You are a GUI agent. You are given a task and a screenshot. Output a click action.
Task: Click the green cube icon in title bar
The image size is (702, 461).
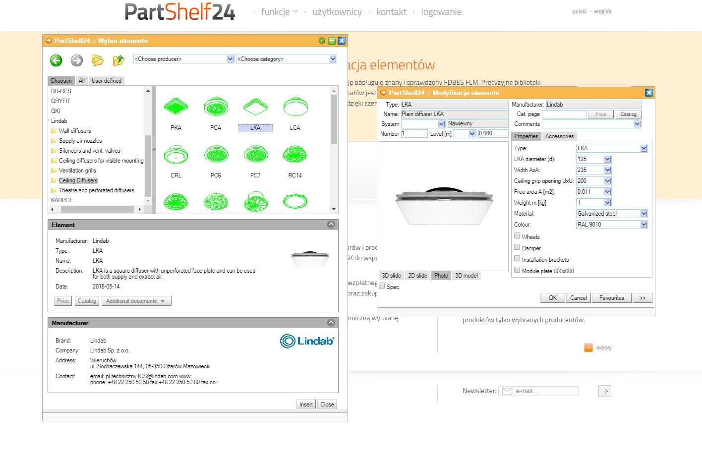tap(321, 41)
